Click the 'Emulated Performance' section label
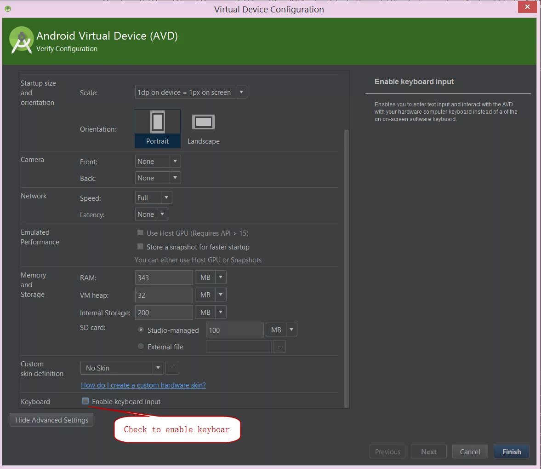Viewport: 541px width, 469px height. (40, 237)
